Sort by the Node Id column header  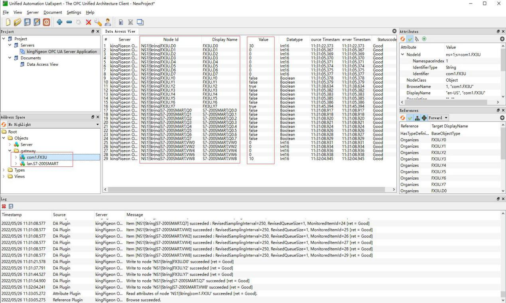(171, 39)
